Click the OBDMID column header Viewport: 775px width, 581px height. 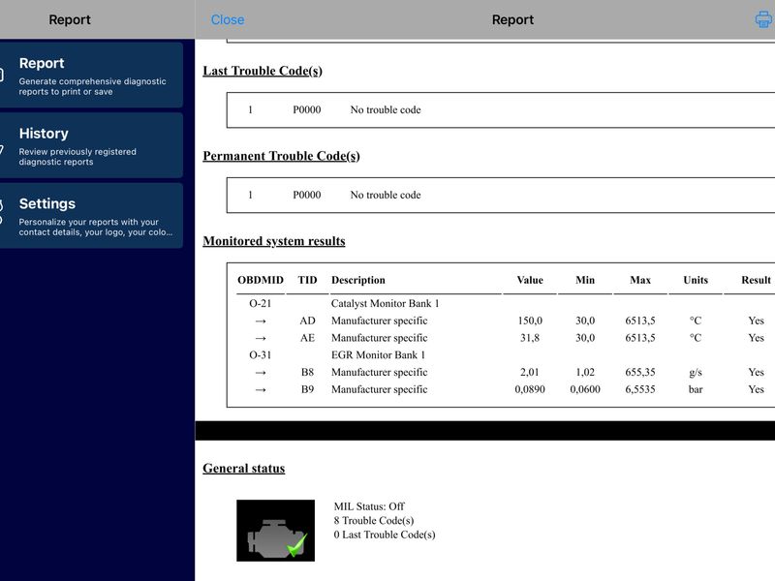261,280
